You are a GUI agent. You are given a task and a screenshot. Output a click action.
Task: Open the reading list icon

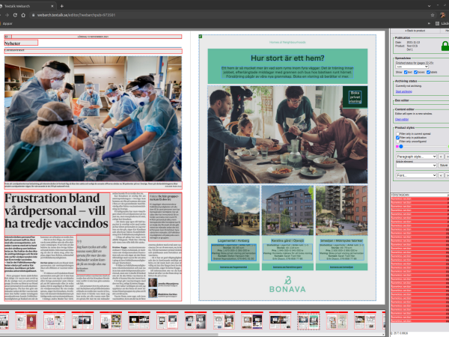click(437, 23)
